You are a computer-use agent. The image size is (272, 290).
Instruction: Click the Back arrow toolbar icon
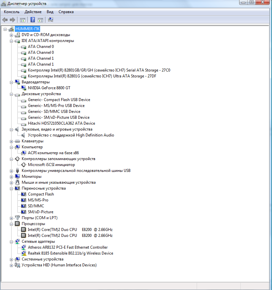(x=5, y=20)
